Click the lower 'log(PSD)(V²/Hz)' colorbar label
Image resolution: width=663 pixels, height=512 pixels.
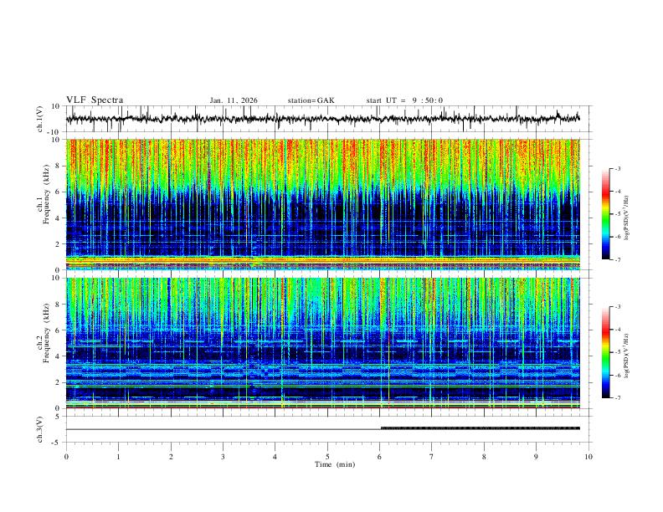pyautogui.click(x=627, y=356)
